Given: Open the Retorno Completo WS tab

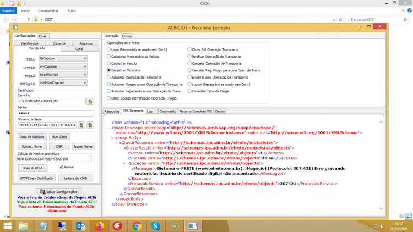Looking at the screenshot, I should click(x=195, y=111).
